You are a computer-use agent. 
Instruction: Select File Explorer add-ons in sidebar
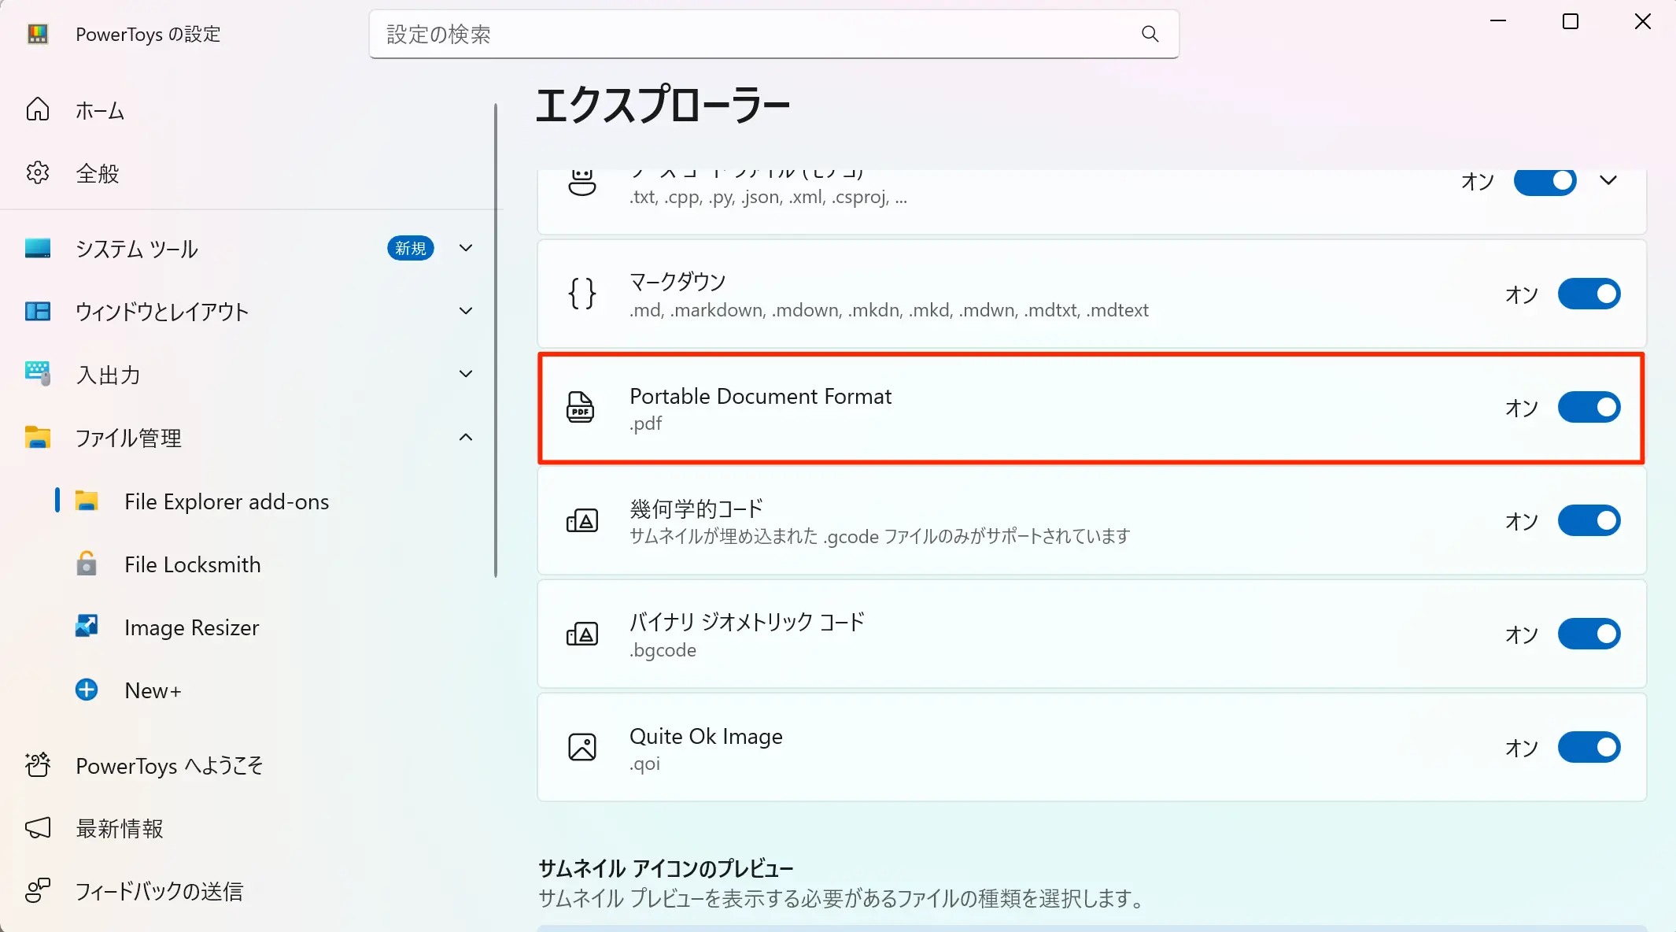click(227, 501)
